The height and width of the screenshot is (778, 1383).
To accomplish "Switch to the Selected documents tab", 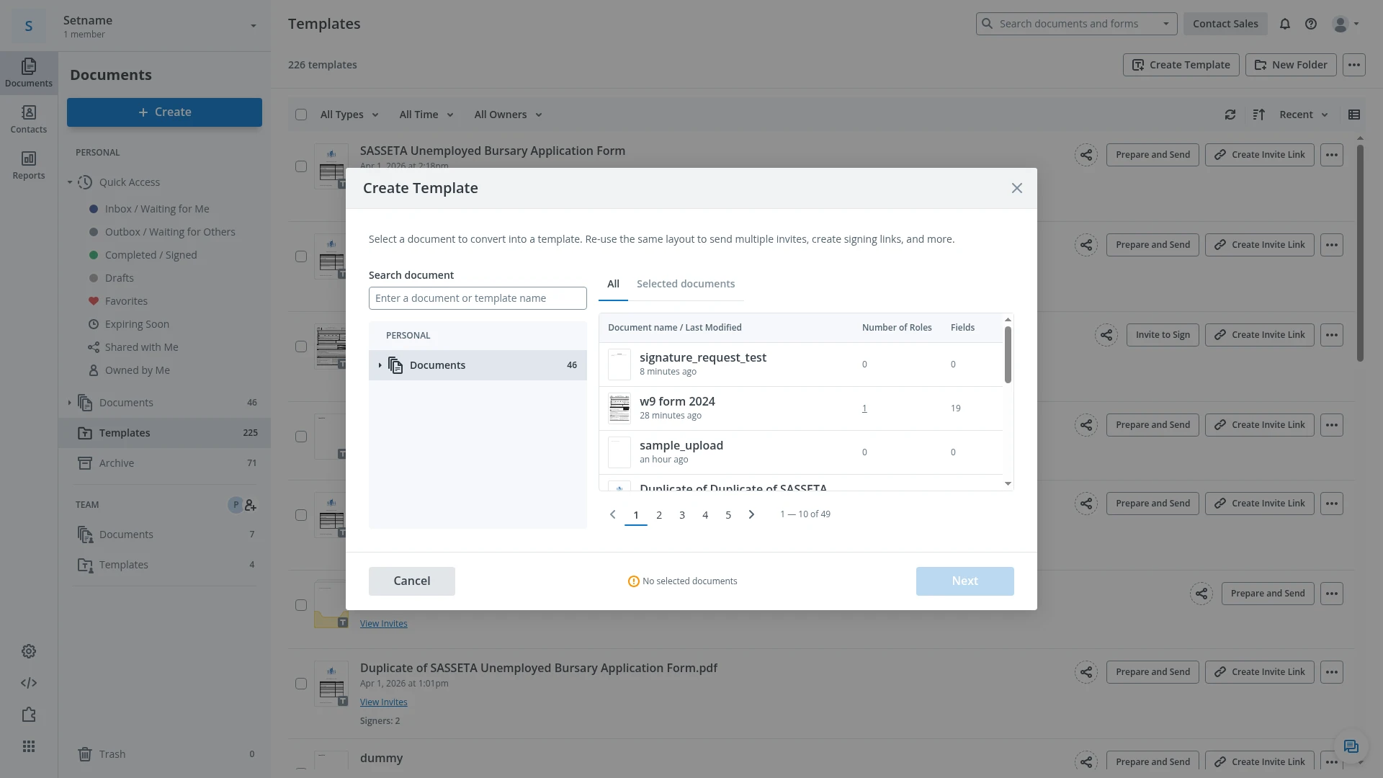I will click(686, 284).
